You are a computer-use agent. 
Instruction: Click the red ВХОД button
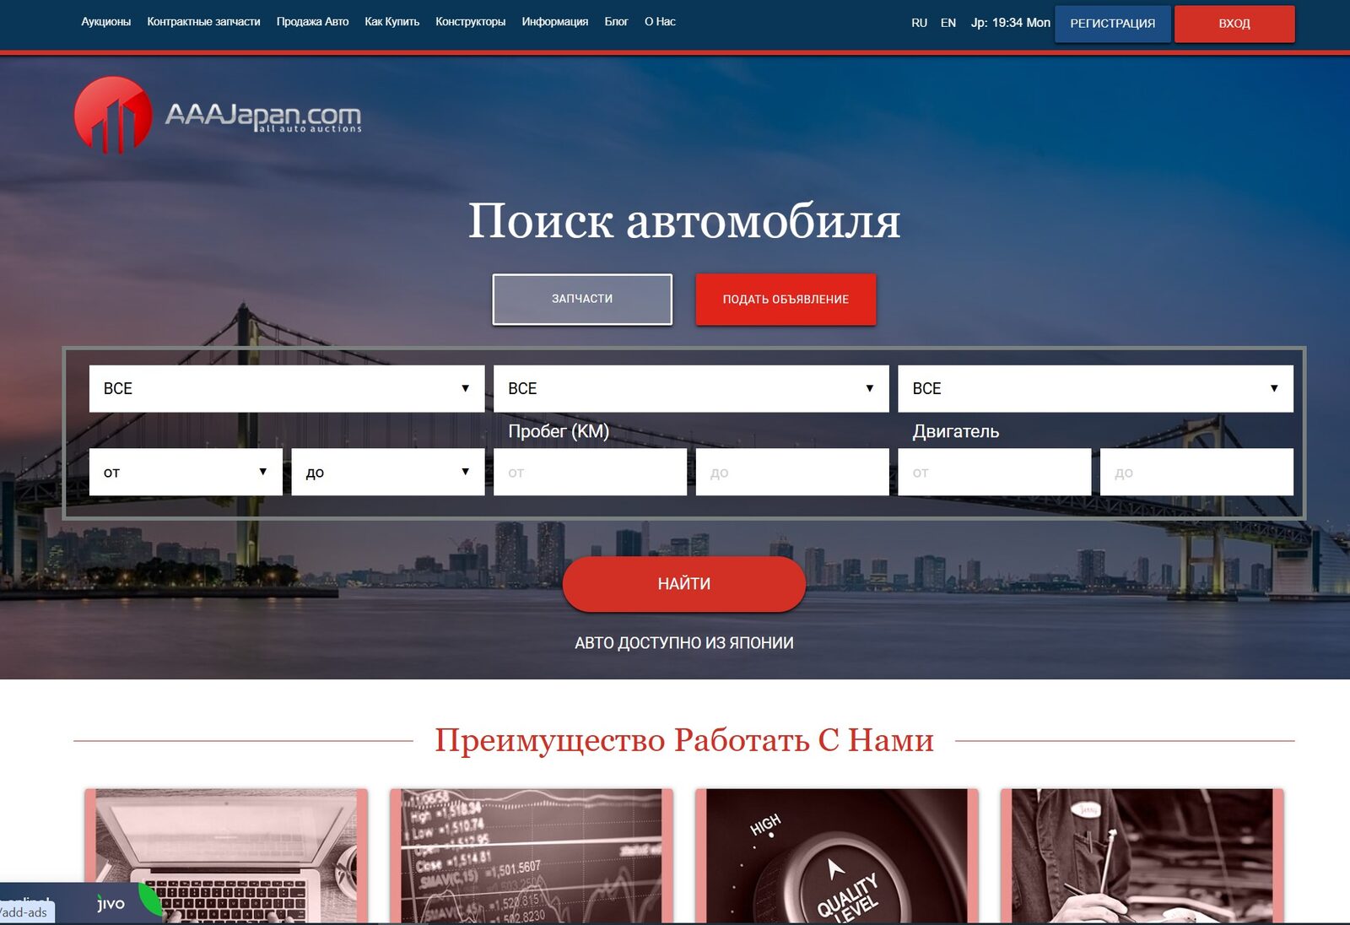pyautogui.click(x=1234, y=24)
